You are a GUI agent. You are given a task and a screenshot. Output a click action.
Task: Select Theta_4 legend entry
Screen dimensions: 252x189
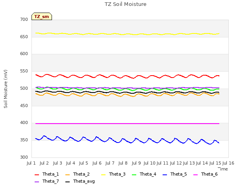pos(144,174)
